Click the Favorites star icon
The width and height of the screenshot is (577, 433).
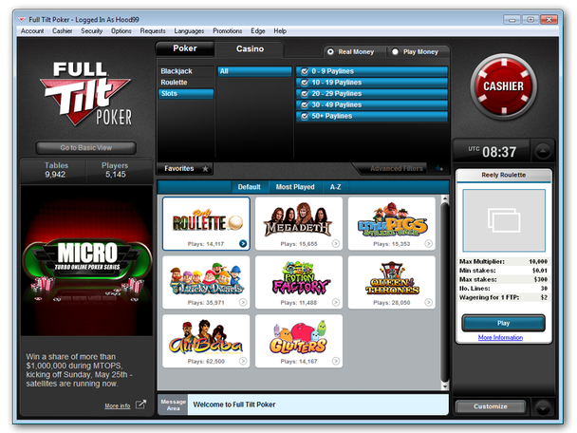(205, 169)
